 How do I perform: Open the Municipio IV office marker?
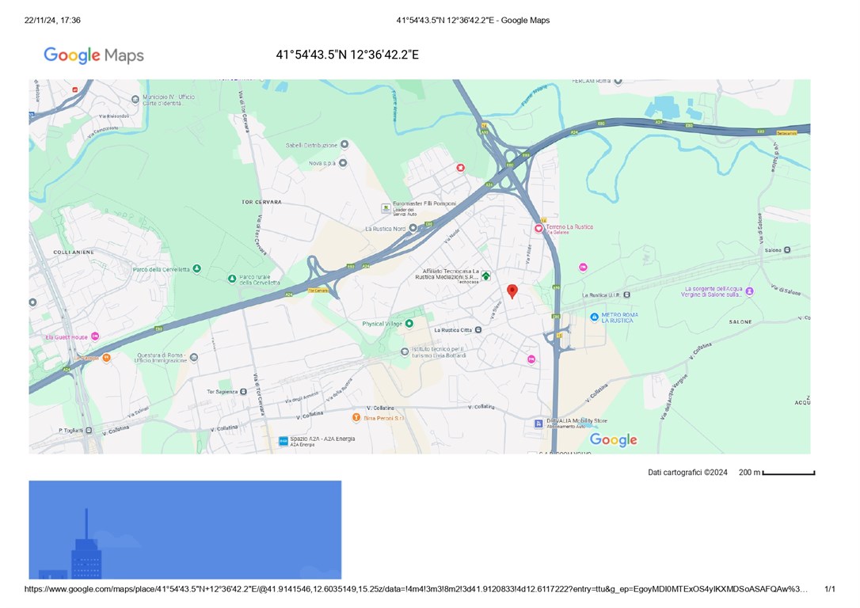click(x=135, y=97)
